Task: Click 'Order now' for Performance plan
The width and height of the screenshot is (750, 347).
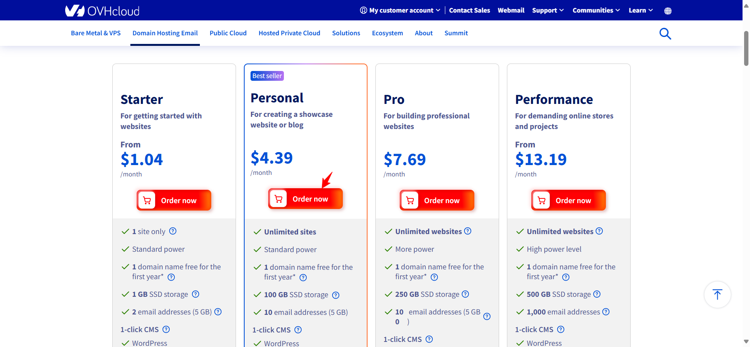Action: [569, 200]
